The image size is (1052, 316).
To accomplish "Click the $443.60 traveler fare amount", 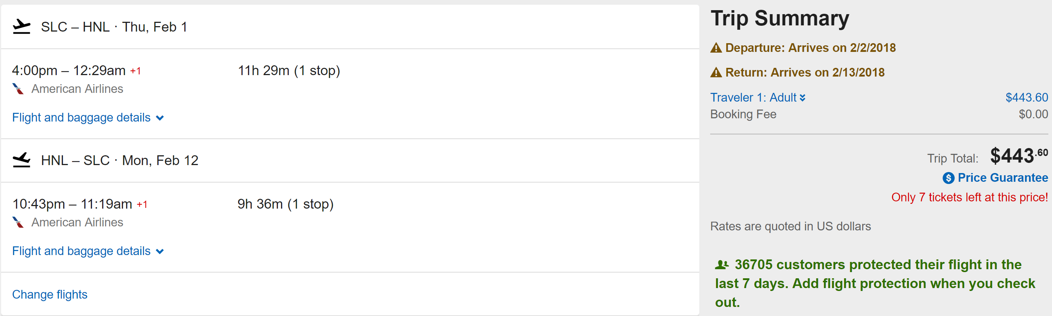I will 1026,98.
